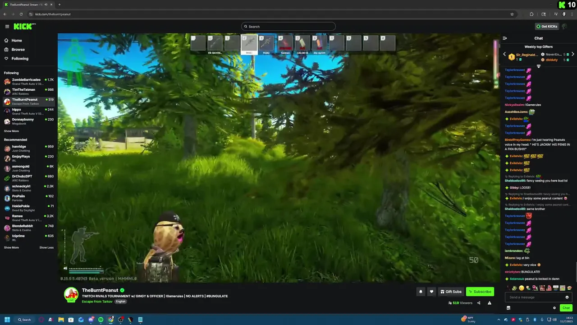Click the green Subscribe button

(480, 292)
